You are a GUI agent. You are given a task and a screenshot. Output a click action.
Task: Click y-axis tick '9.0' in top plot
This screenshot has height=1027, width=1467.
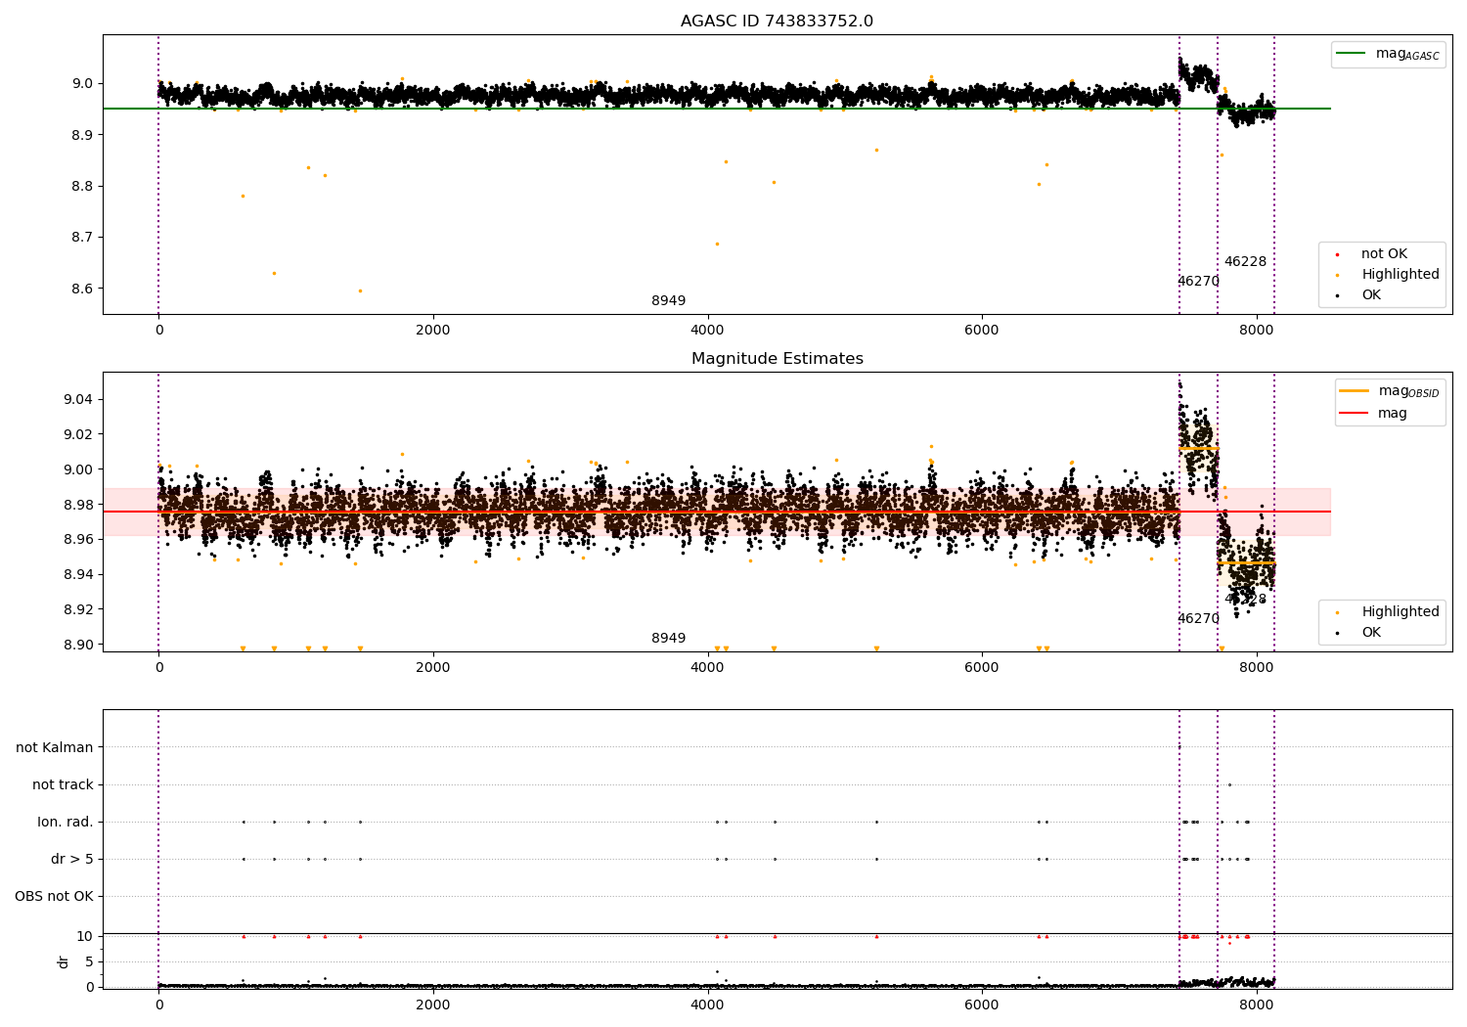coord(83,84)
